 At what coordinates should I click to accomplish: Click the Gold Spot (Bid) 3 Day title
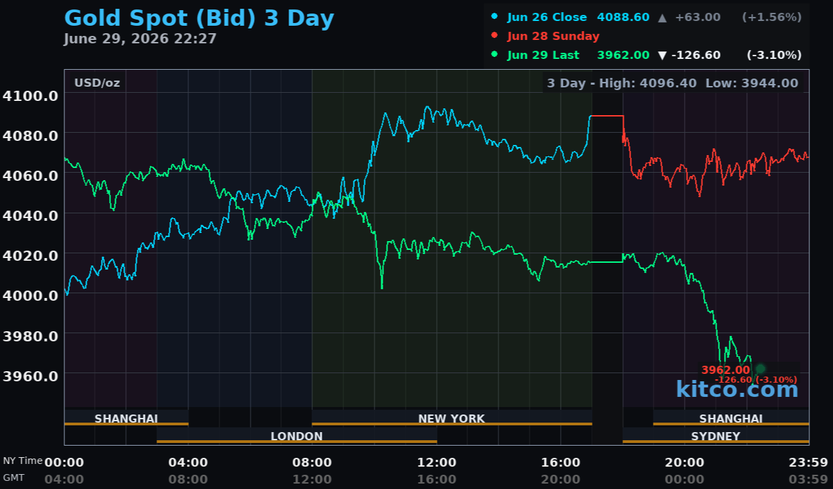[199, 18]
